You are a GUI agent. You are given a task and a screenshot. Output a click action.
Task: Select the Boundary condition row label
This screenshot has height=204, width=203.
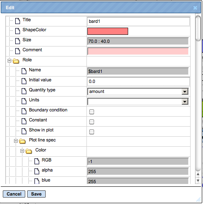(48, 110)
